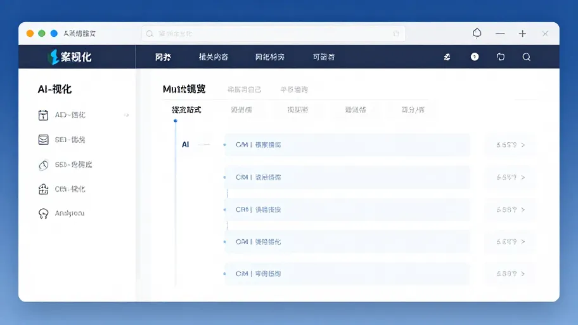Click the chat bubble icon beside Andyionu
Viewport: 578px width, 325px height.
click(43, 213)
